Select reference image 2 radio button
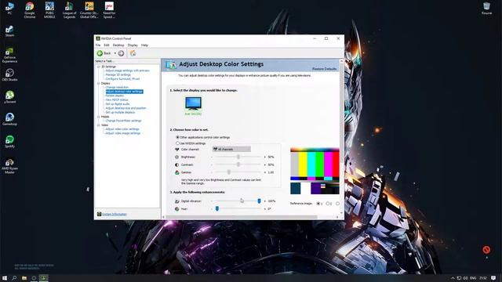This screenshot has height=282, width=502. click(328, 204)
